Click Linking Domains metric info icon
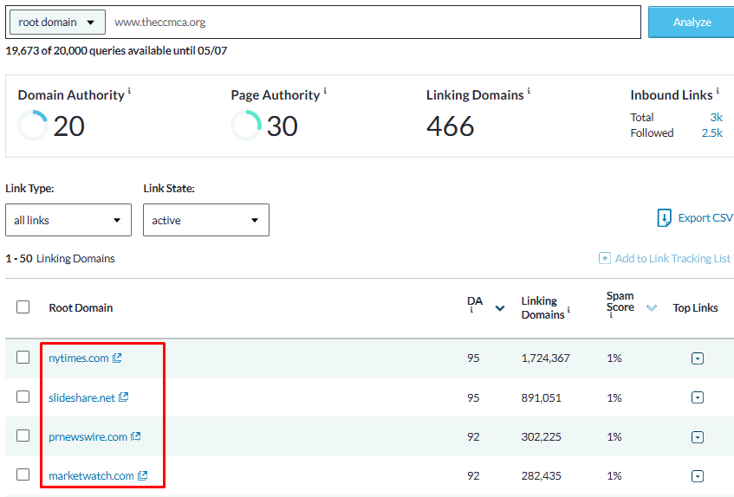 (x=529, y=91)
